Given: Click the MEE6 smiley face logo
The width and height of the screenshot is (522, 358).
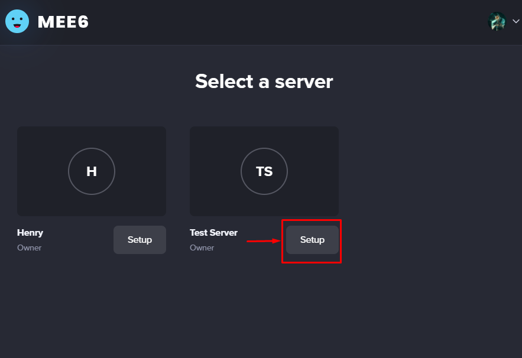Looking at the screenshot, I should point(17,21).
